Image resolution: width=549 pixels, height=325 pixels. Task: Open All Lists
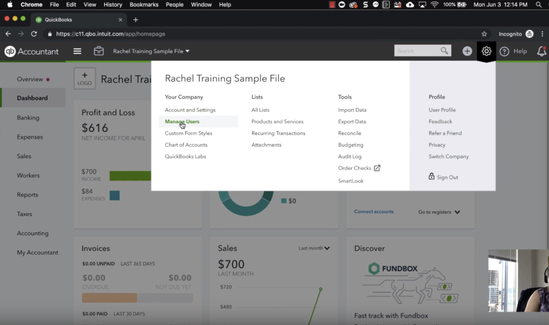tap(260, 110)
